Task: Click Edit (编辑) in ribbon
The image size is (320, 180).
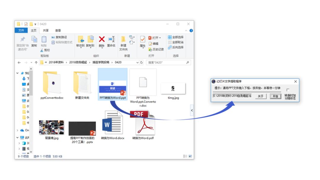Action: (x=153, y=44)
